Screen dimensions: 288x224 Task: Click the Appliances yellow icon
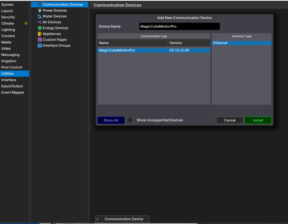[x=40, y=34]
